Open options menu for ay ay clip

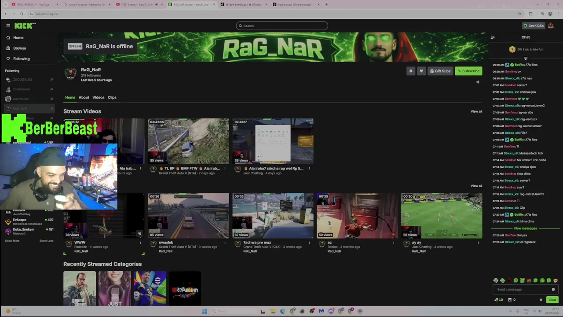(x=478, y=243)
